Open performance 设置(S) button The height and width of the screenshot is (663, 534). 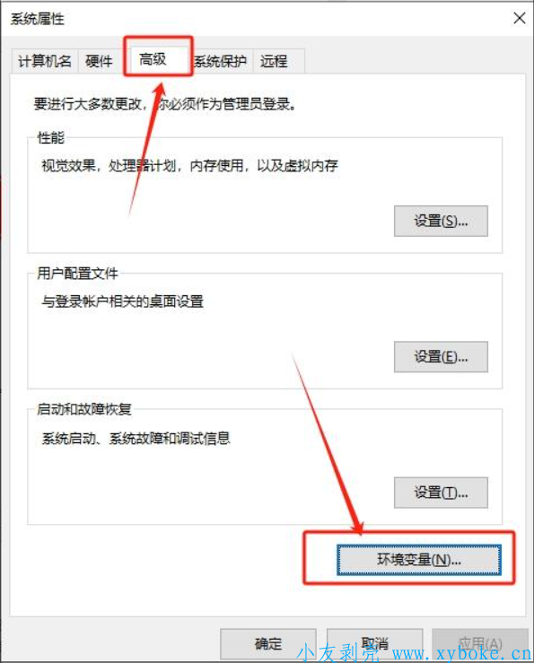click(x=441, y=221)
